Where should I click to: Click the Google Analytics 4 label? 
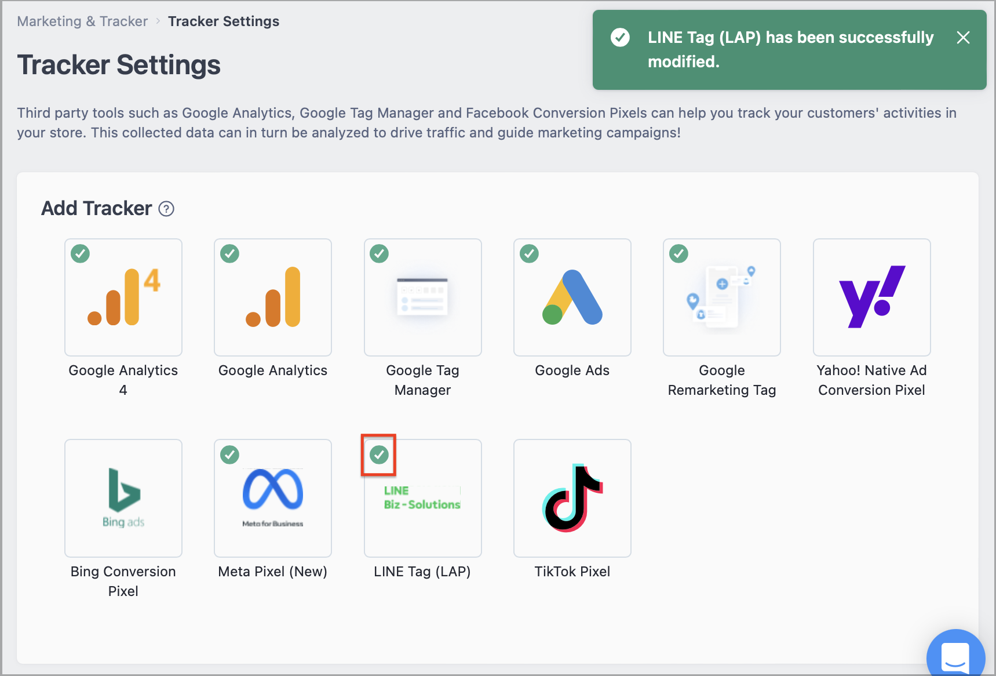123,380
